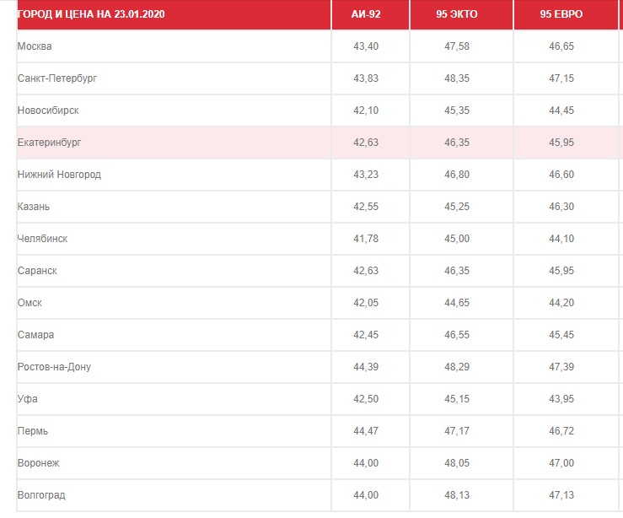The width and height of the screenshot is (623, 518).
Task: Click Саранск 95 ЕВРО price 45,95
Action: coord(561,271)
